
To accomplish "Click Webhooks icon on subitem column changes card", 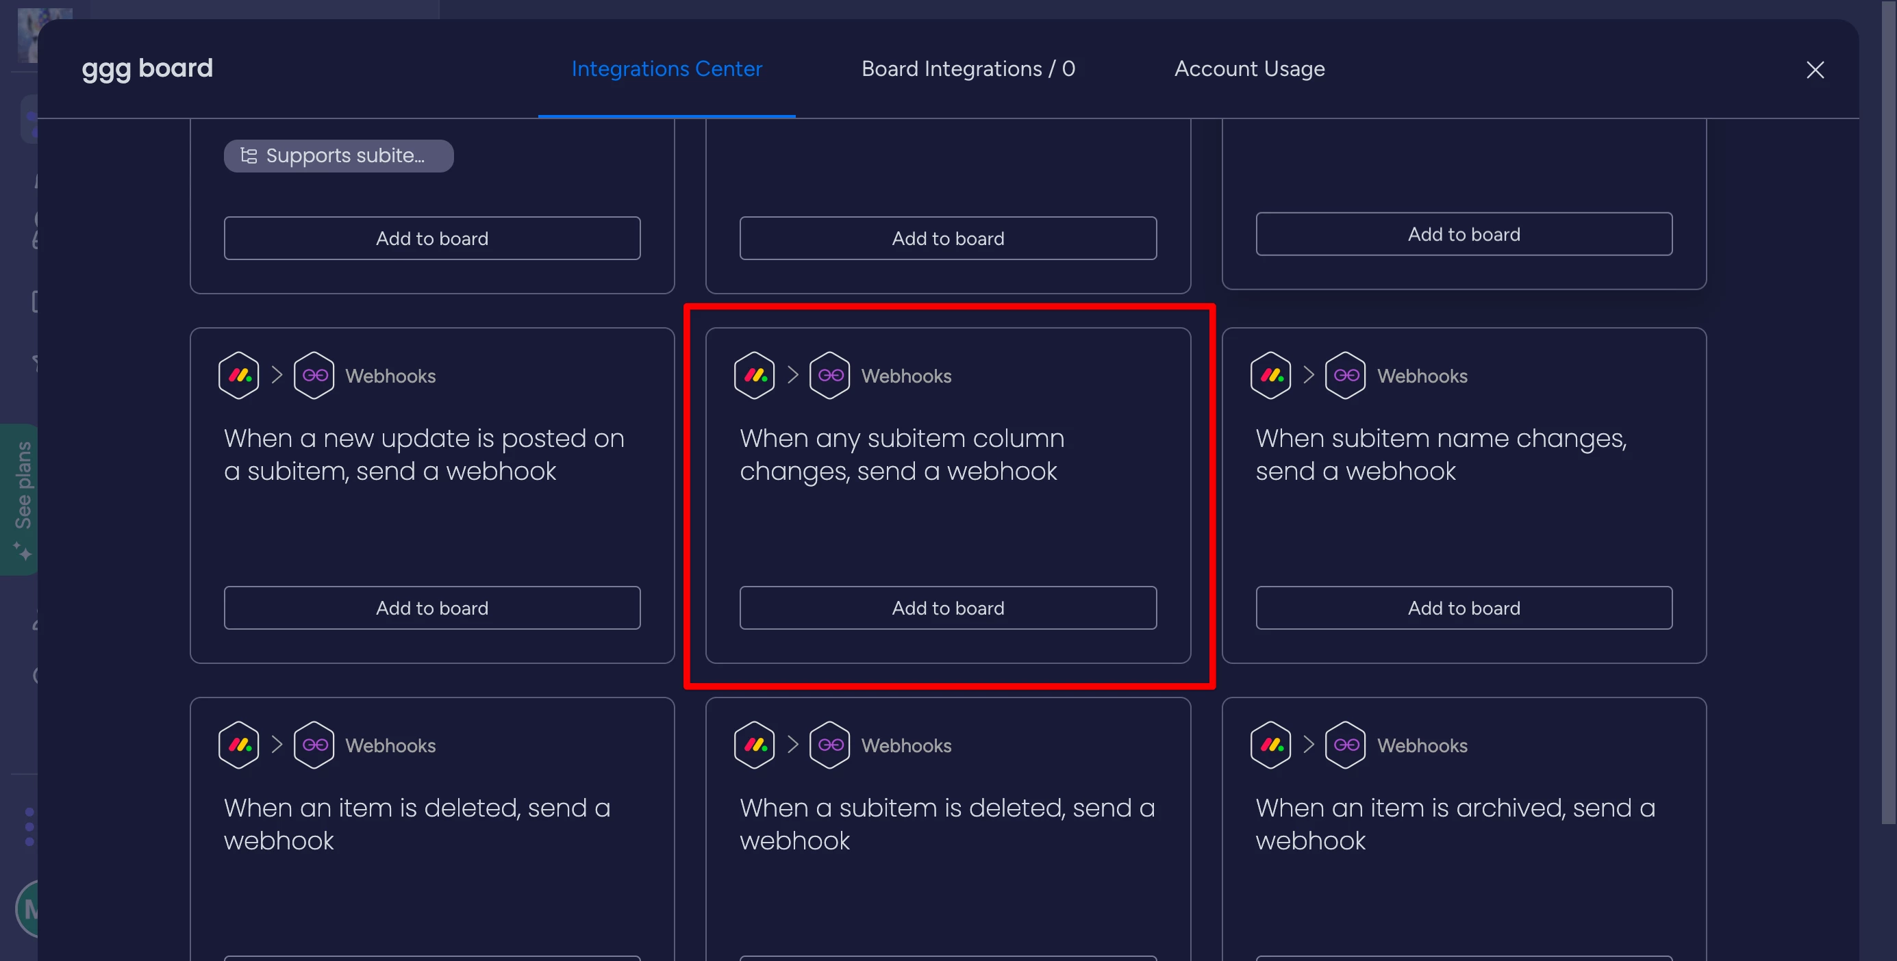I will [x=830, y=375].
